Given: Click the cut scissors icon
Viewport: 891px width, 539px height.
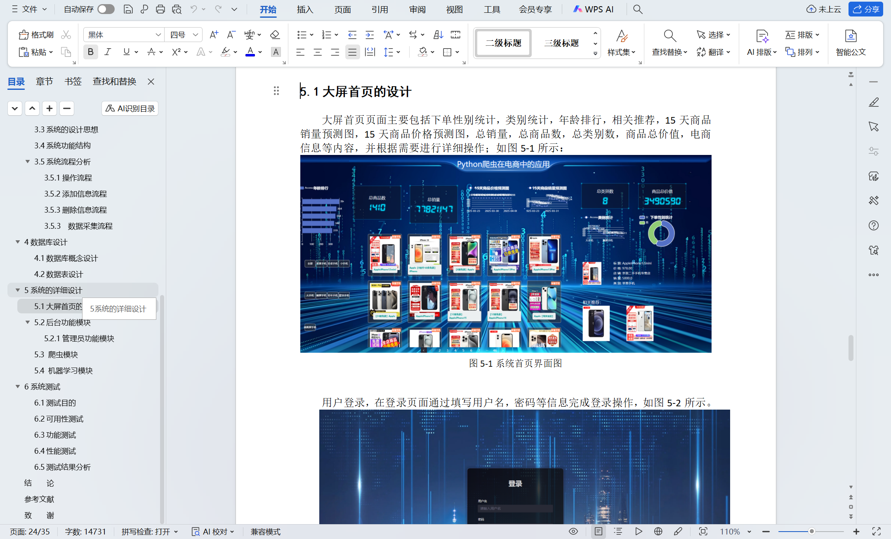Looking at the screenshot, I should click(x=66, y=35).
